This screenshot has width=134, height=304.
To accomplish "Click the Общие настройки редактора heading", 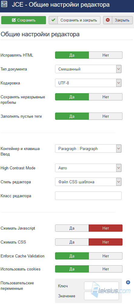I will click(40, 34).
